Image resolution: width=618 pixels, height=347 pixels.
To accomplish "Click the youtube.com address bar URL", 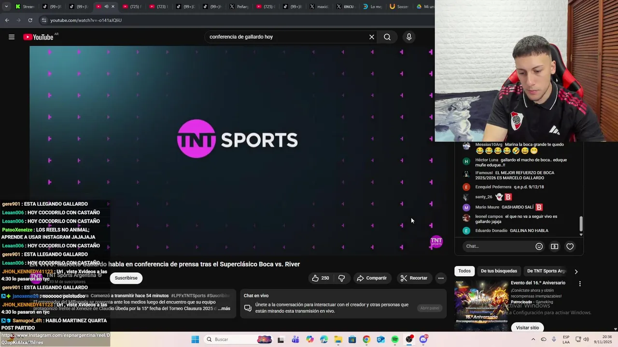I will [x=86, y=20].
